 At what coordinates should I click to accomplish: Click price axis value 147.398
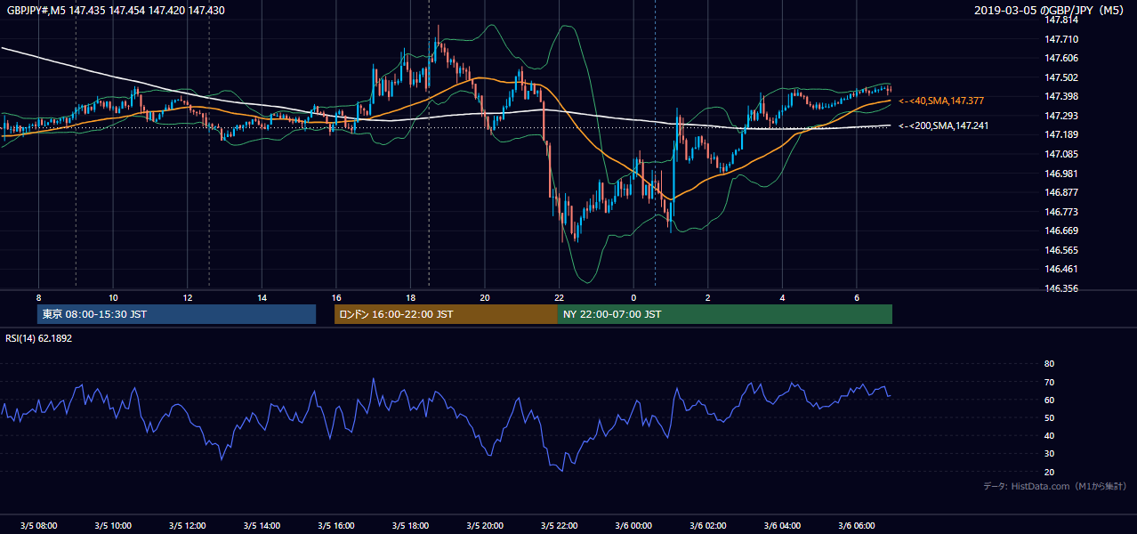1062,96
